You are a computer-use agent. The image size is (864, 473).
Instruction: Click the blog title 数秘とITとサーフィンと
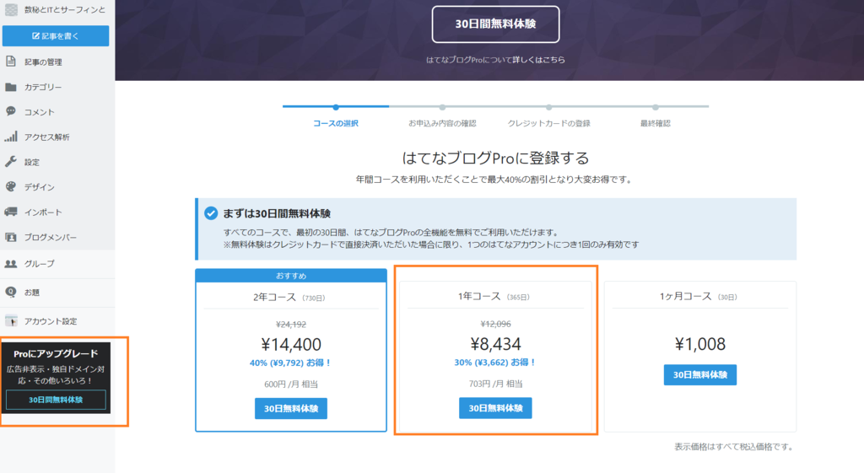[x=64, y=10]
